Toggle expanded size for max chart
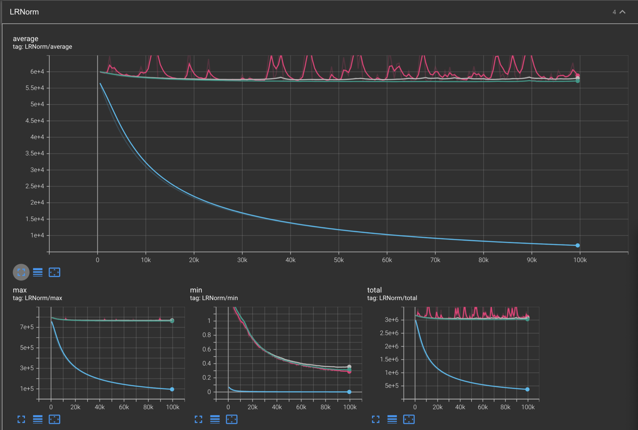The image size is (638, 430). pyautogui.click(x=21, y=419)
